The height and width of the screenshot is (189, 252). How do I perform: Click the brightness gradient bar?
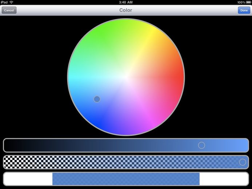pyautogui.click(x=126, y=145)
